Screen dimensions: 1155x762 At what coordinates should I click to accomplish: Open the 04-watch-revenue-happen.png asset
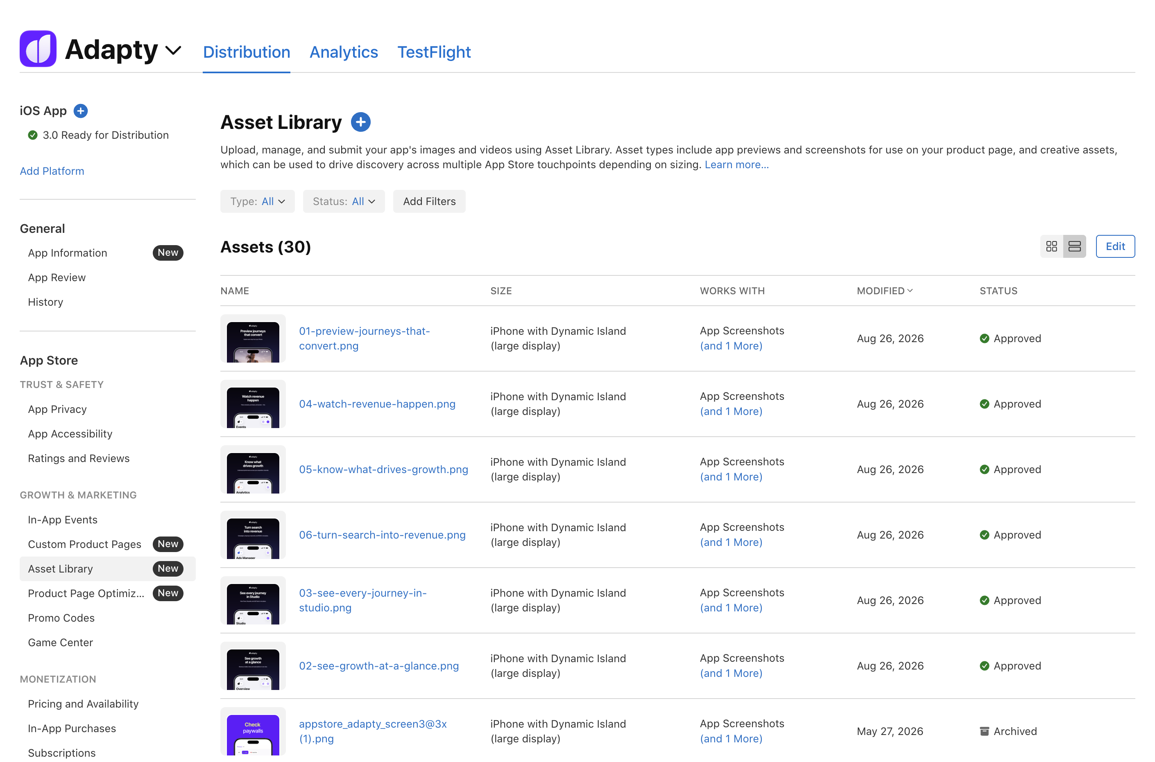pyautogui.click(x=377, y=404)
